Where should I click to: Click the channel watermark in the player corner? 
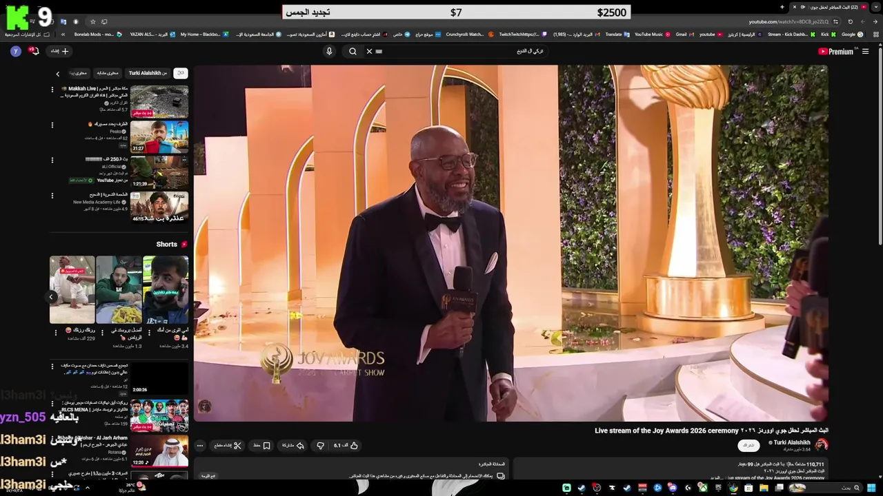click(205, 406)
